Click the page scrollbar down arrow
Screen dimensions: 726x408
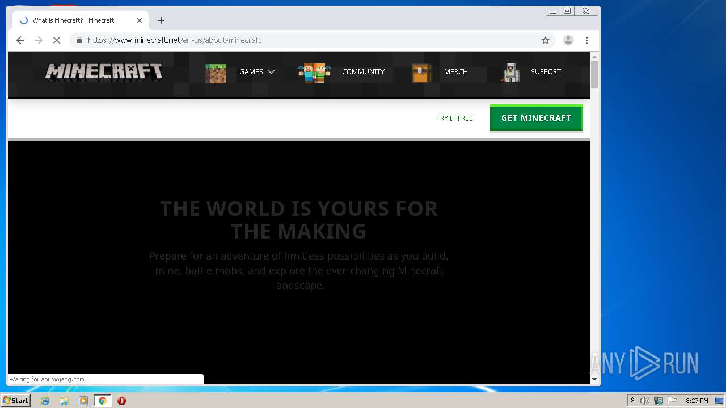(x=594, y=379)
